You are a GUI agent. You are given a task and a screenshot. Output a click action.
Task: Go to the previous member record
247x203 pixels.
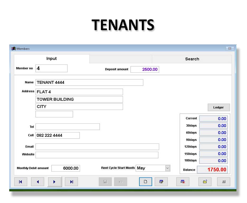[x=37, y=182]
